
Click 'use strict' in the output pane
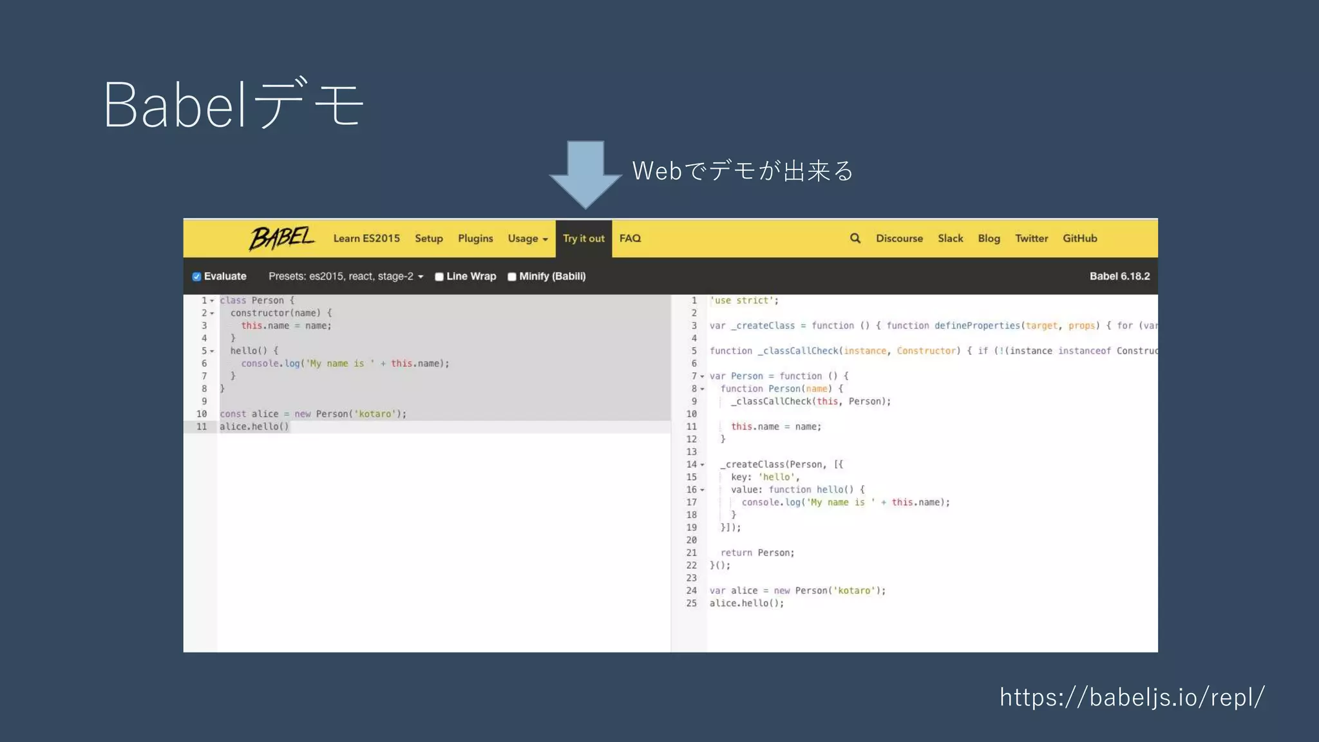point(744,301)
